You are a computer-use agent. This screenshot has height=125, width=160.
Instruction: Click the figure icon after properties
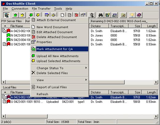tap(92, 15)
